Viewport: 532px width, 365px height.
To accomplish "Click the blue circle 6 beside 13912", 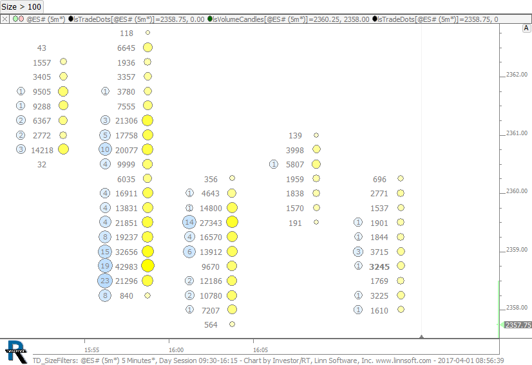I will click(x=189, y=252).
